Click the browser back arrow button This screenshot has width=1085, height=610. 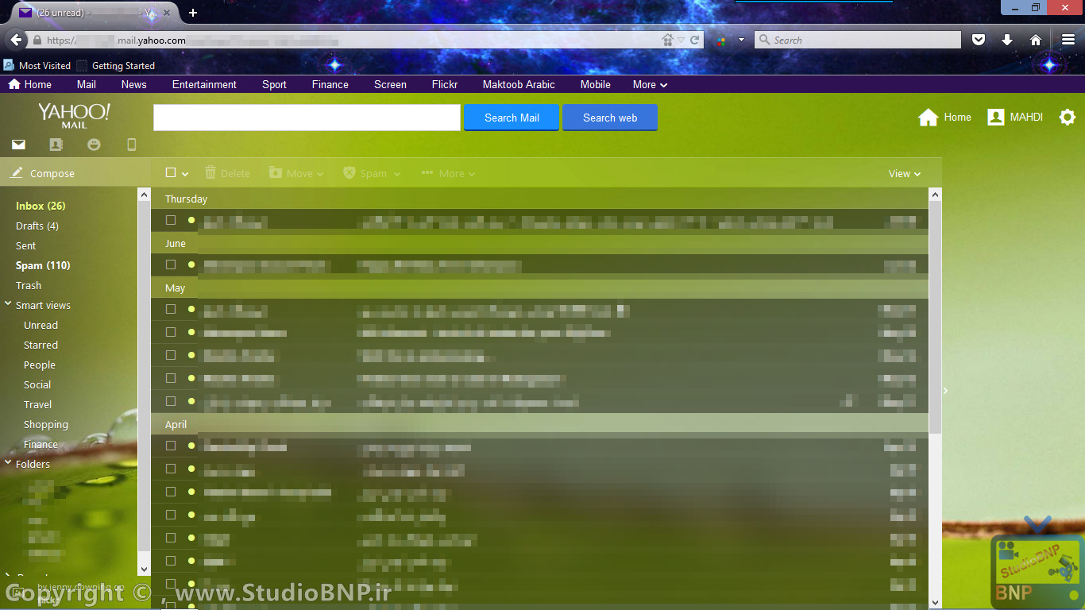(x=17, y=40)
